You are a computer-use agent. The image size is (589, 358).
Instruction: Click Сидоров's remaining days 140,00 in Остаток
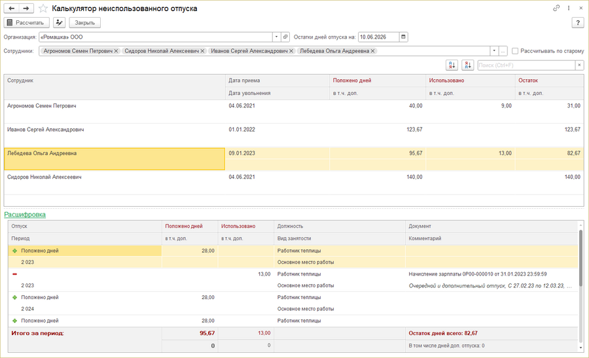coord(573,177)
